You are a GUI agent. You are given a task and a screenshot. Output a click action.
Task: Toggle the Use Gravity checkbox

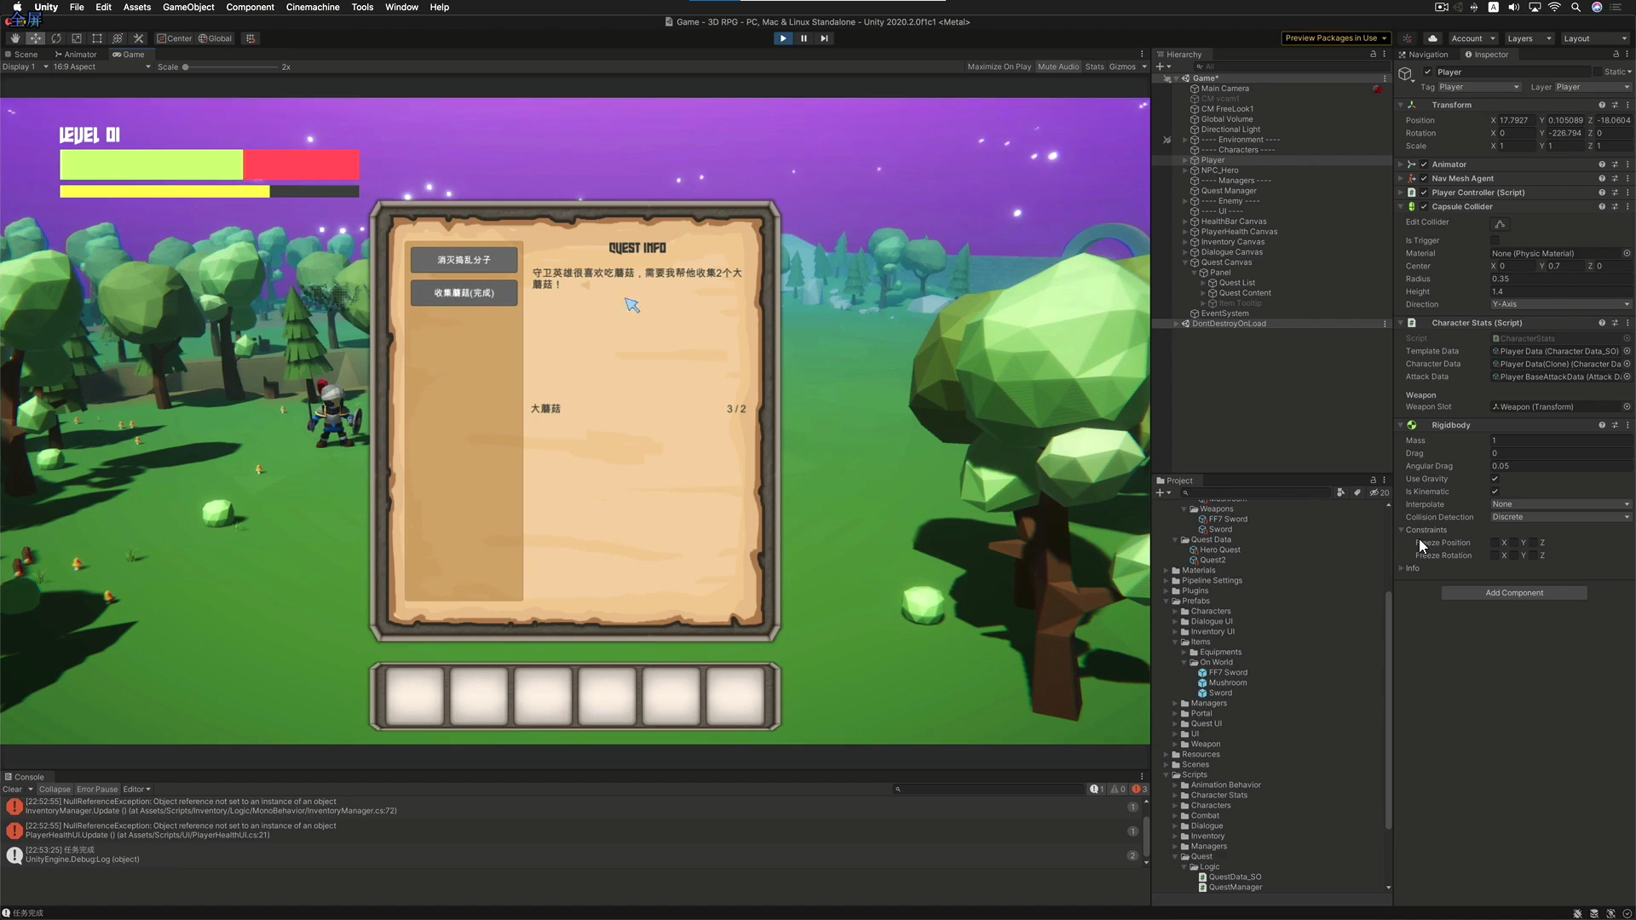[x=1495, y=479]
